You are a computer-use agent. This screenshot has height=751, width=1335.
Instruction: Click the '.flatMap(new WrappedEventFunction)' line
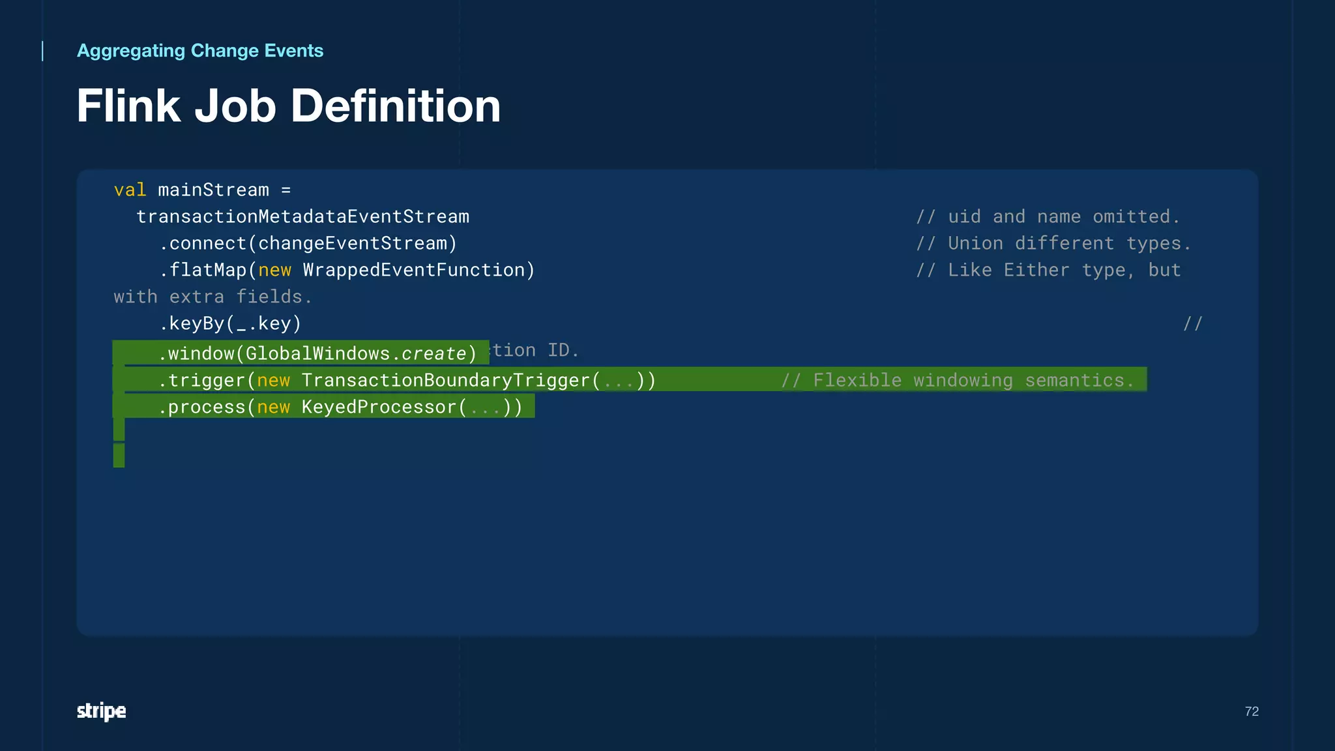[x=347, y=270]
